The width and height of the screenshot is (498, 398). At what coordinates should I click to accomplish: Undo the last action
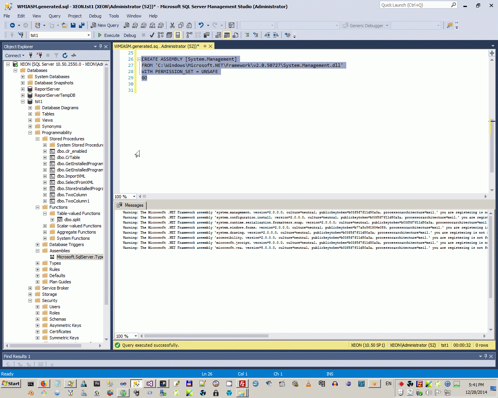tap(201, 25)
